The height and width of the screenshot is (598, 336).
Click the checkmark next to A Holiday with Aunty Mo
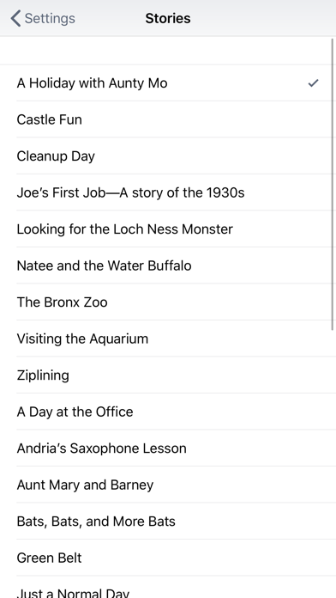(x=313, y=82)
